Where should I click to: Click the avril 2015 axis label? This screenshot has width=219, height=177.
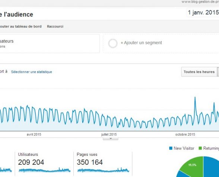pos(34,135)
